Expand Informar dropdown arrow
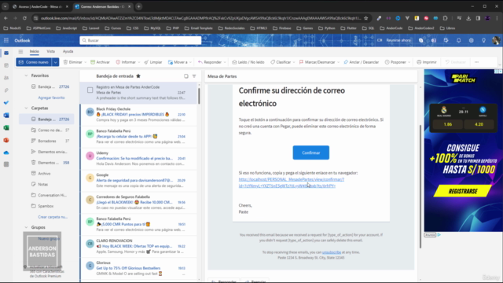 click(x=139, y=62)
